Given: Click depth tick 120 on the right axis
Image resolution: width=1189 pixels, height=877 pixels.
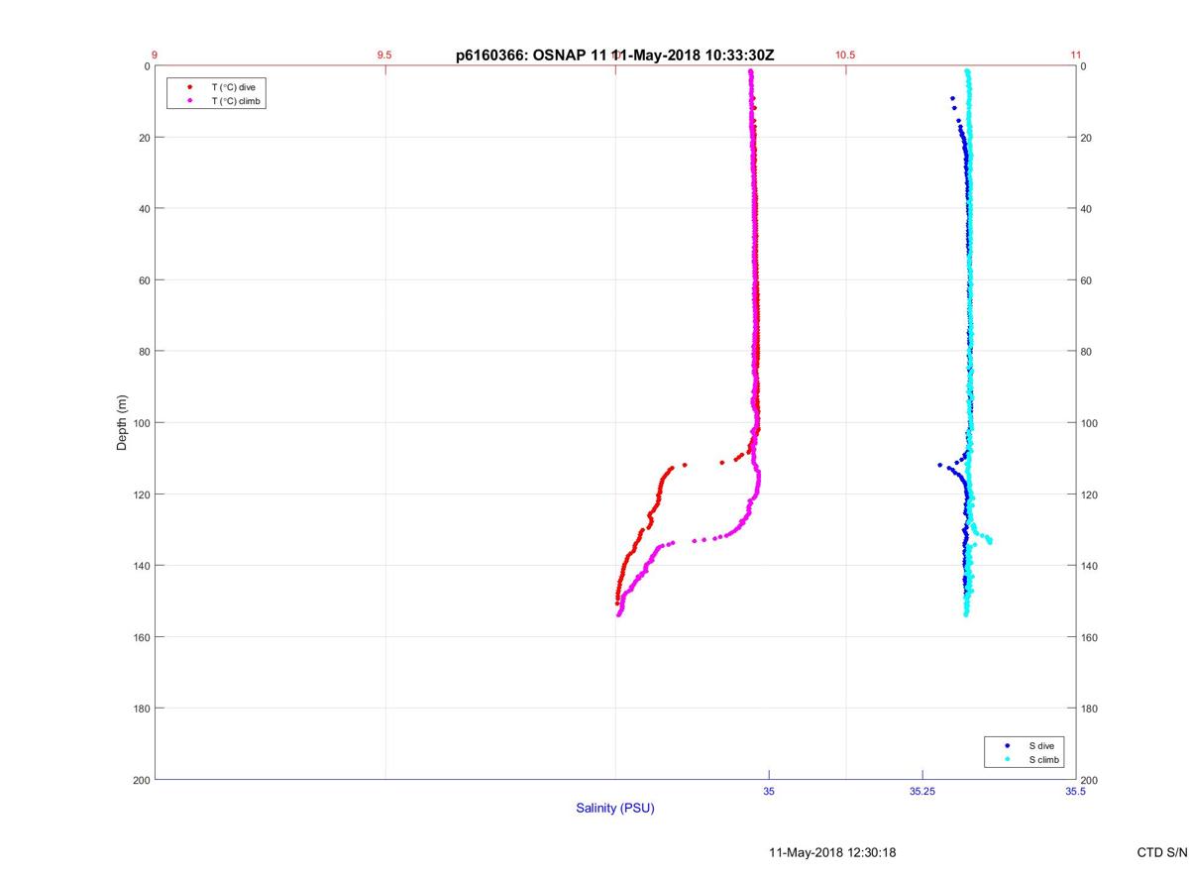Looking at the screenshot, I should pos(1090,494).
